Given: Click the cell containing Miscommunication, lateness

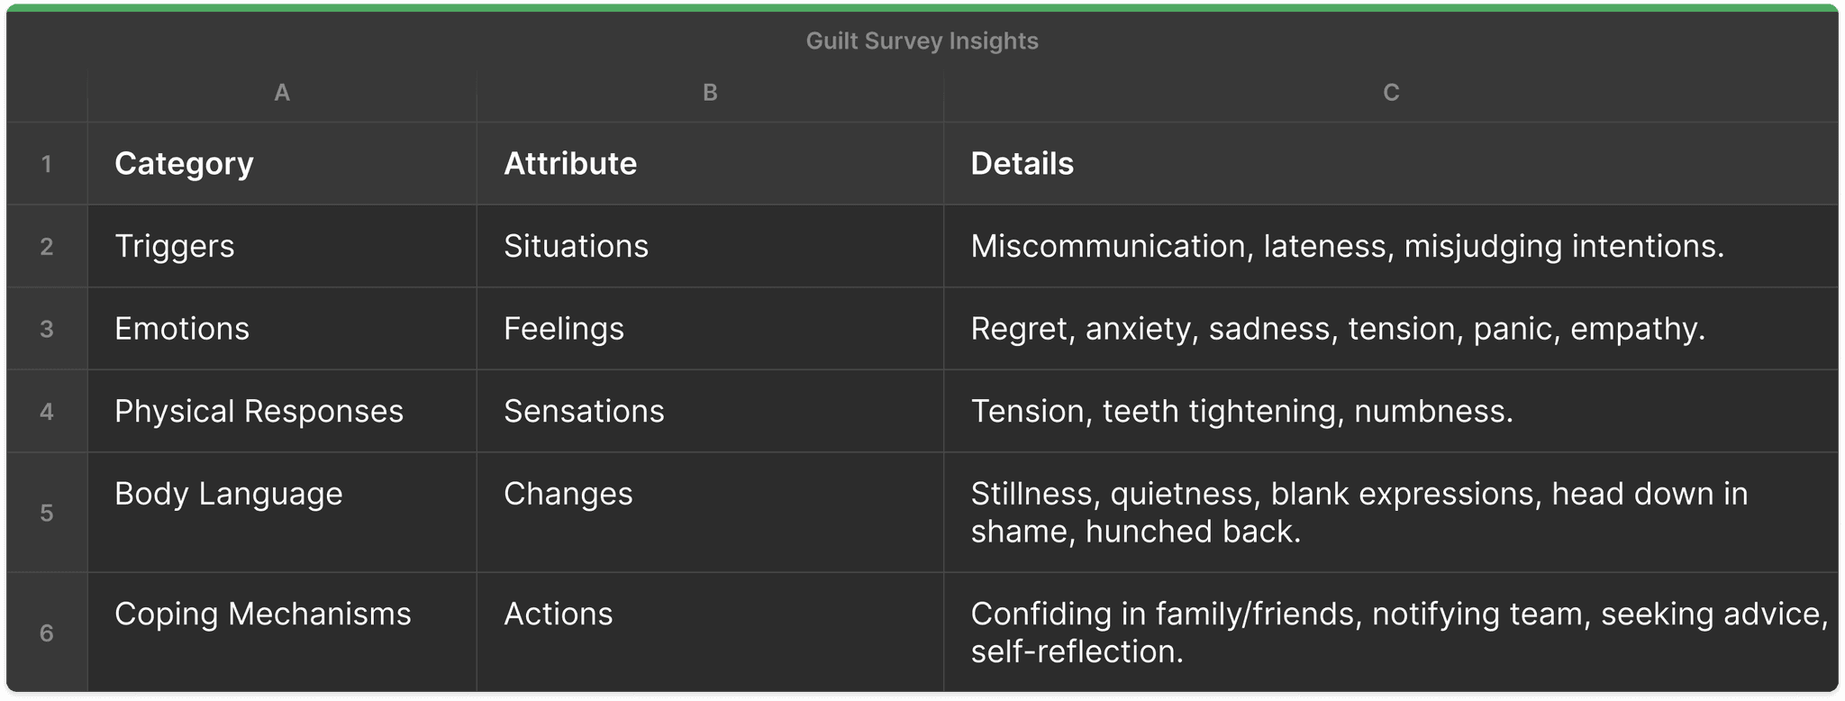Looking at the screenshot, I should click(x=1391, y=247).
